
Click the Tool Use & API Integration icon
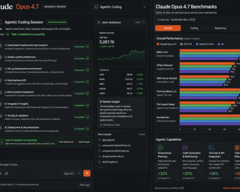point(211,147)
